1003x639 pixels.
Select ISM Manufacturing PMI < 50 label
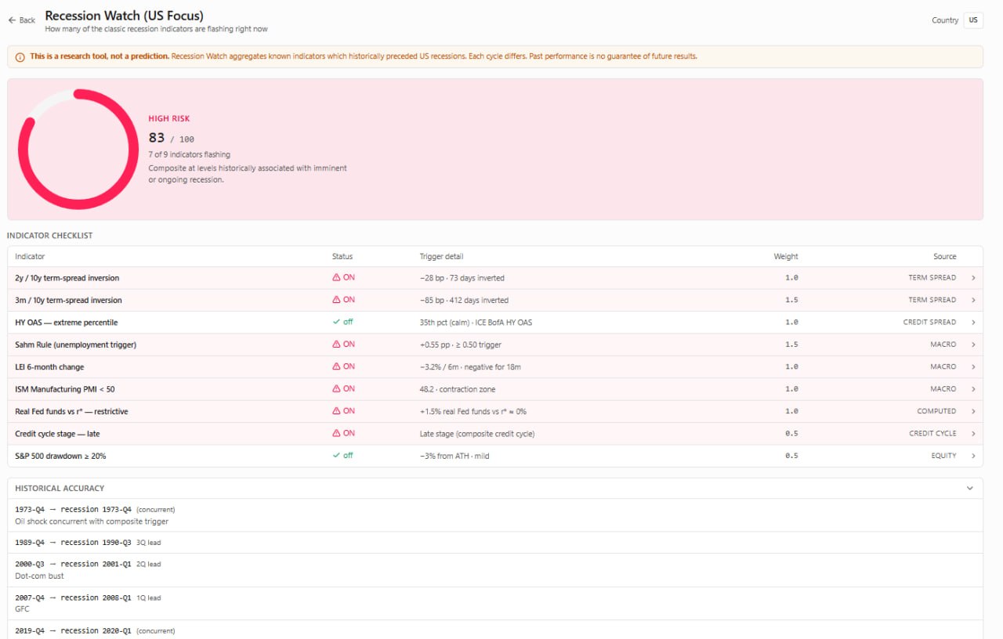pos(65,389)
